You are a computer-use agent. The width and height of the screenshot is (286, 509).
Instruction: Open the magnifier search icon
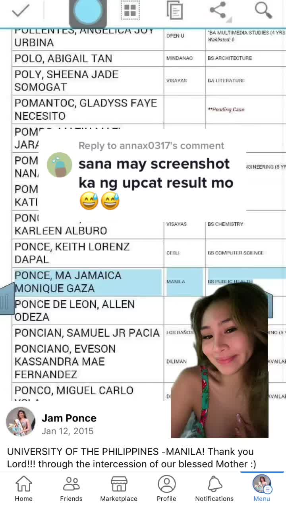(263, 10)
